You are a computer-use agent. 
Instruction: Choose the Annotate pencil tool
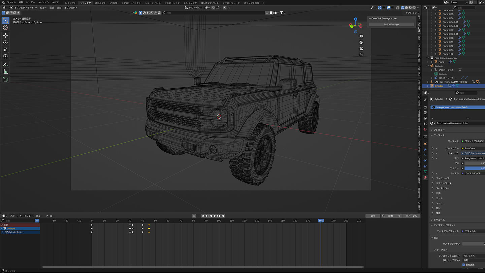5,64
